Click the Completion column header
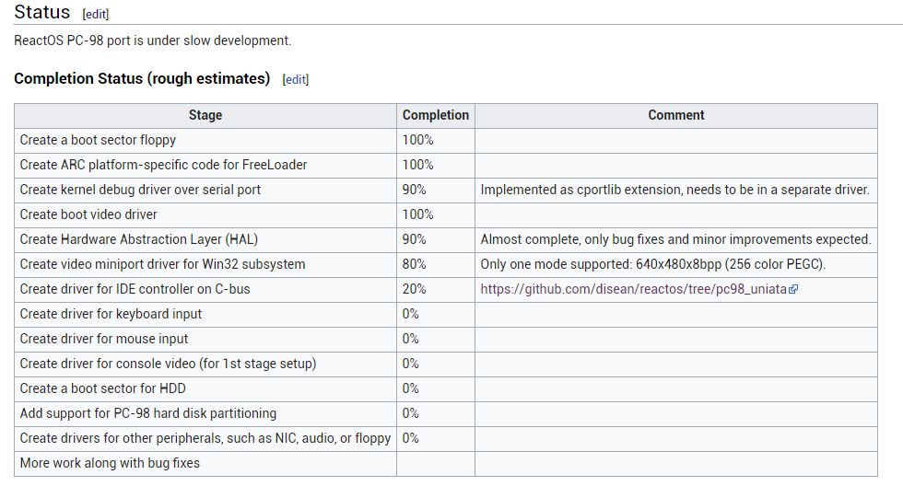The image size is (903, 486). (436, 115)
